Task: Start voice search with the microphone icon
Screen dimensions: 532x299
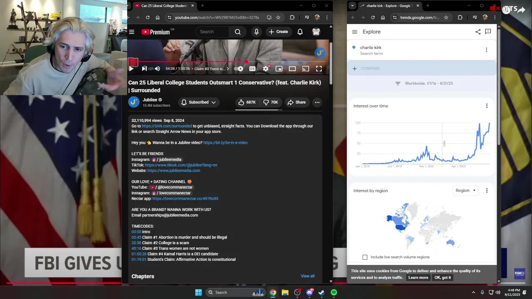Action: (x=256, y=32)
